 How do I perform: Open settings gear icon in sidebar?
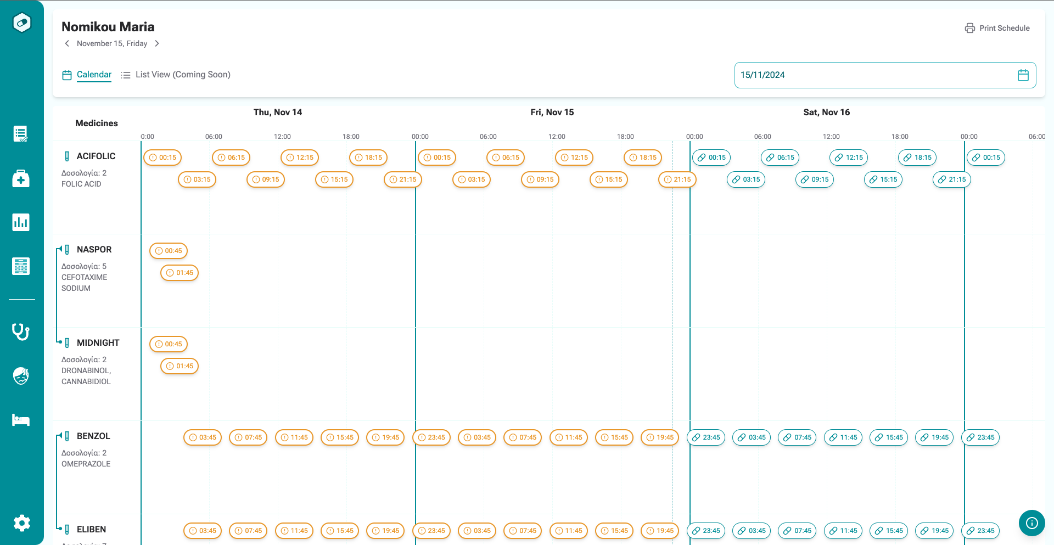coord(22,522)
